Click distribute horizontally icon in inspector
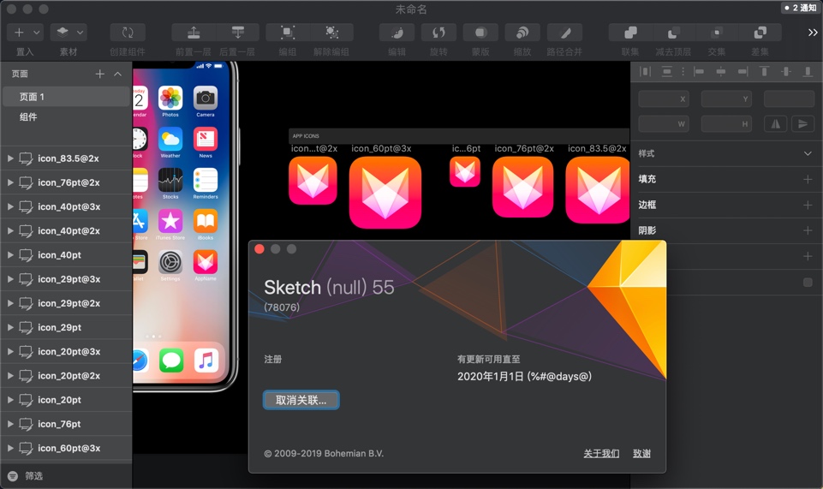 coord(645,71)
